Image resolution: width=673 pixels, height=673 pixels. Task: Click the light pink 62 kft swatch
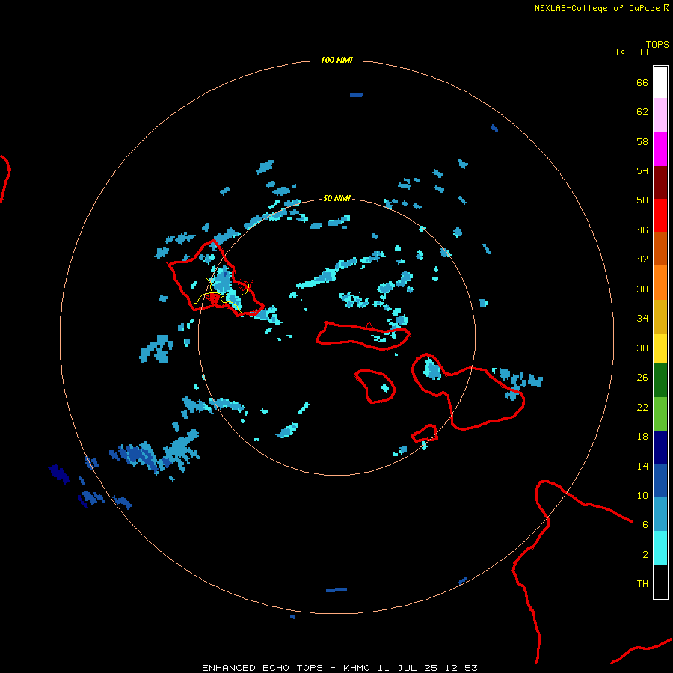click(660, 115)
